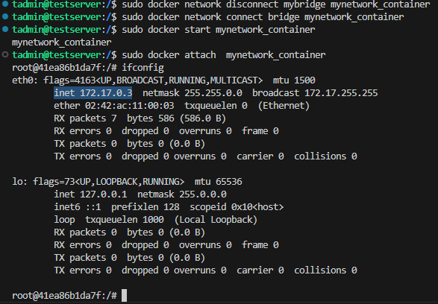Screen dimensions: 438x304
Task: Click 'mtu 65536' value
Action: click(218, 182)
